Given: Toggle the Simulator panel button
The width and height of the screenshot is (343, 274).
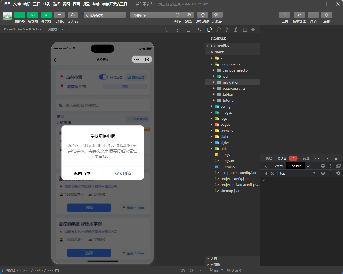Looking at the screenshot, I should click(20, 15).
